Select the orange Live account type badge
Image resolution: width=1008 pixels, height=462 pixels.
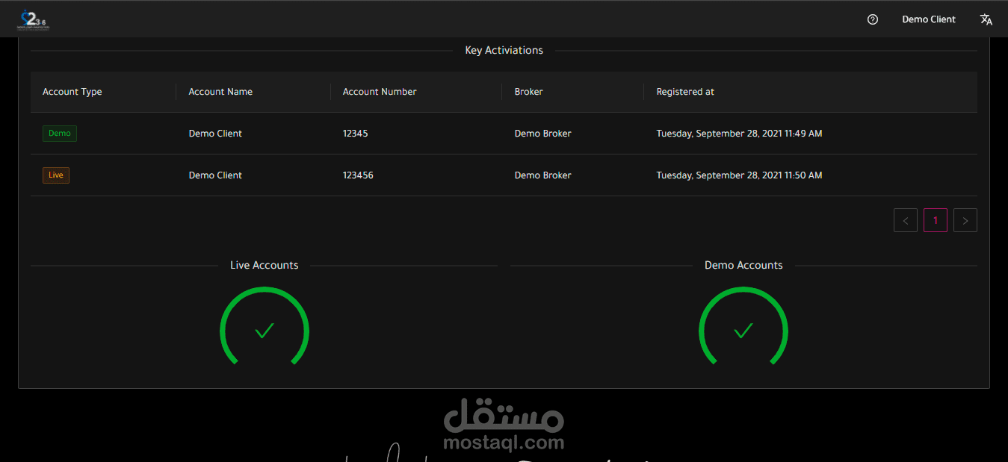click(x=55, y=175)
